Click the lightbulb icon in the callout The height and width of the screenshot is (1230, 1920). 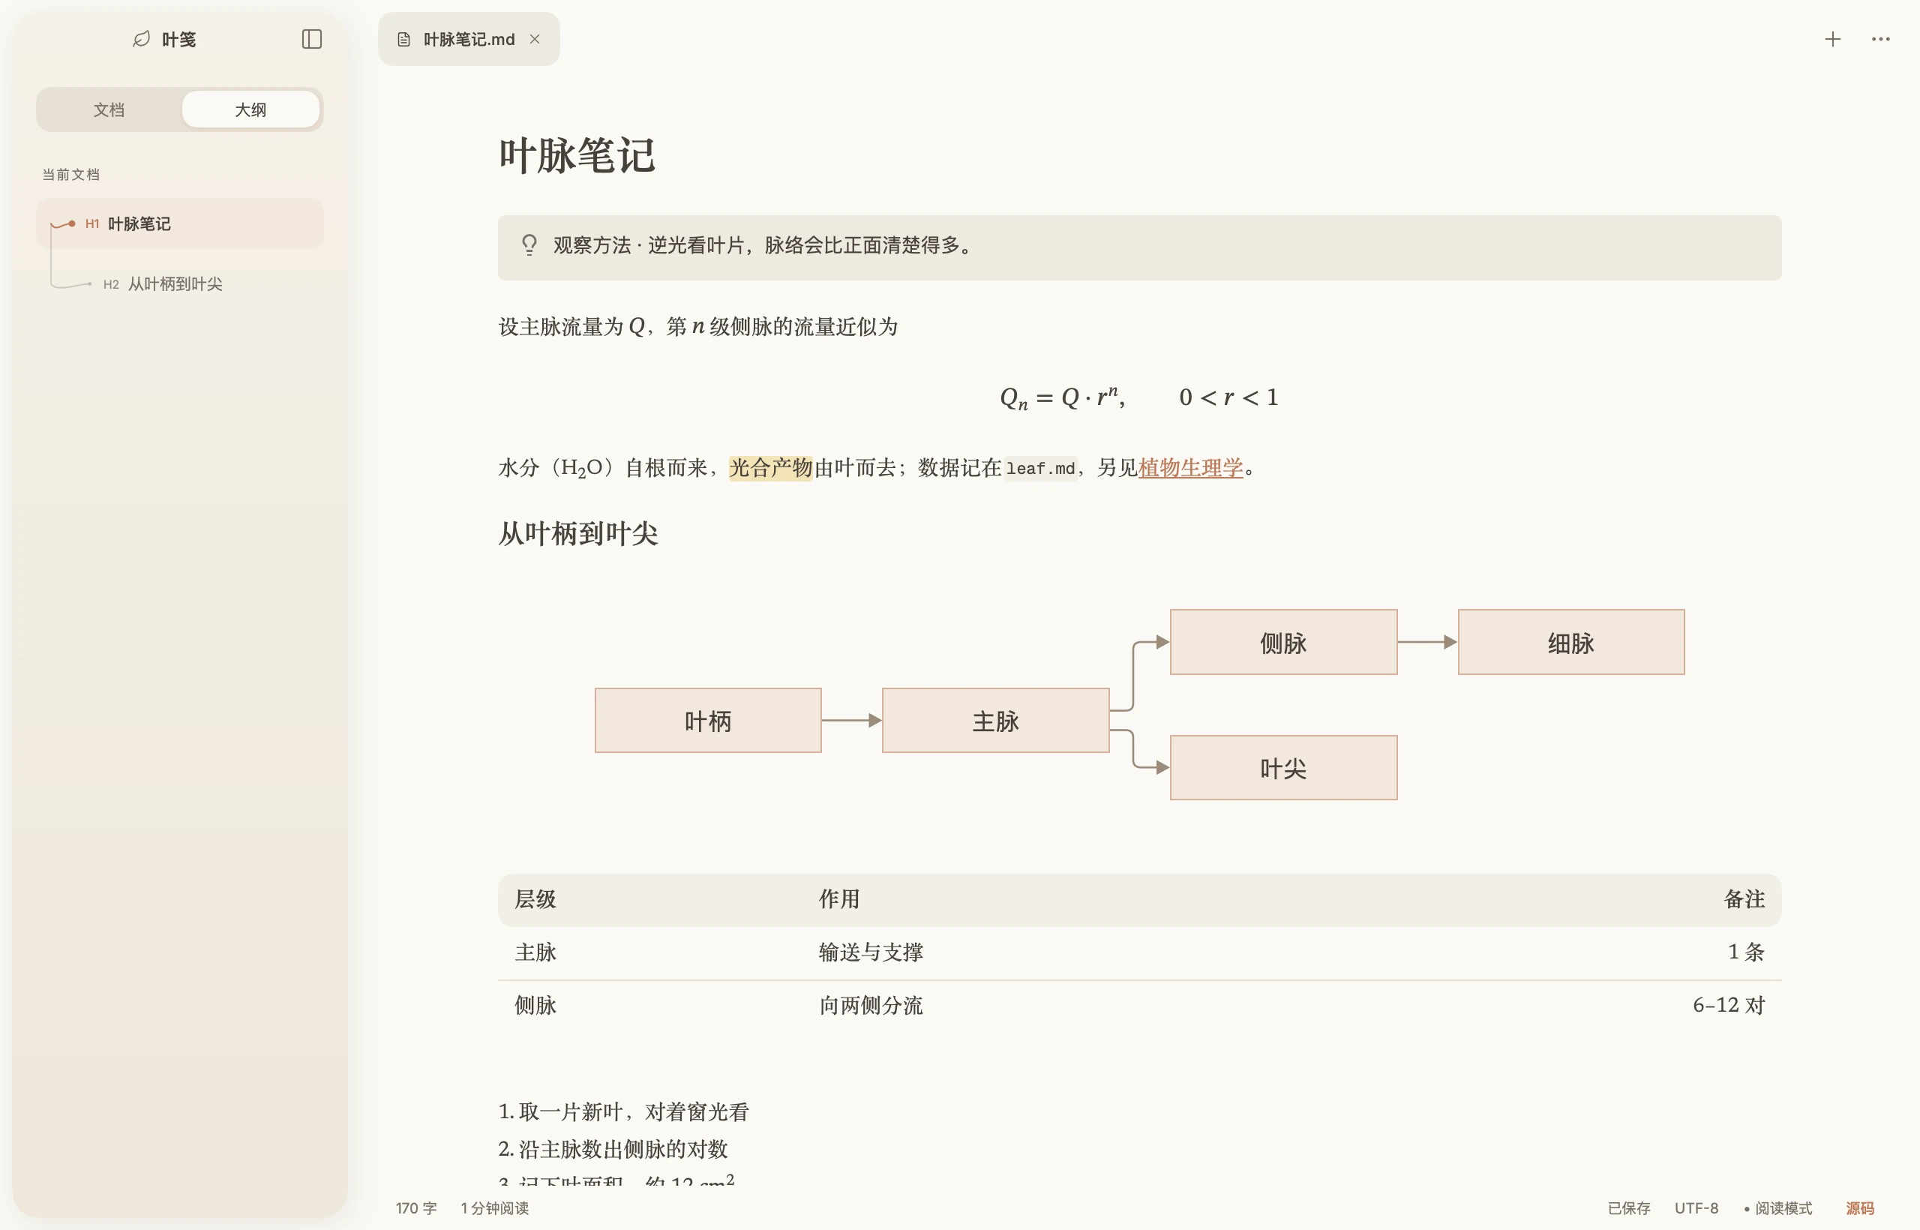tap(529, 245)
